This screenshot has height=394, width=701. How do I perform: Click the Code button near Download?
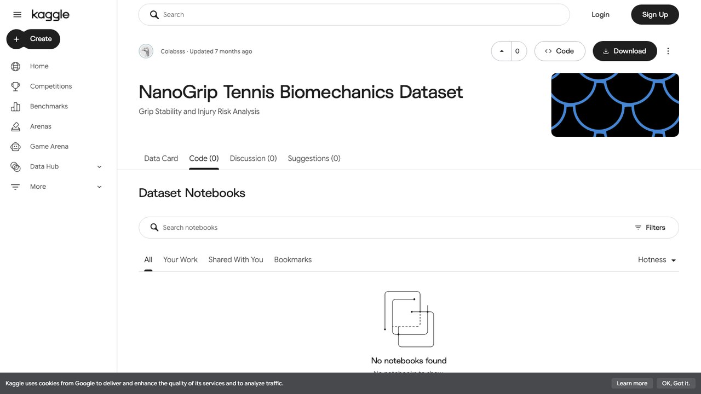560,51
